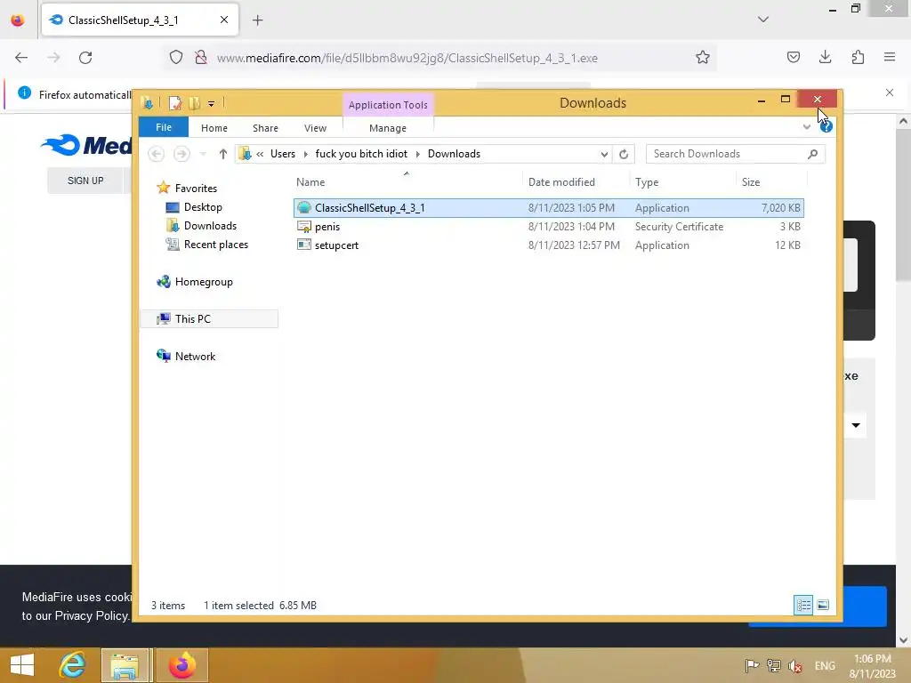This screenshot has height=683, width=911.
Task: Switch to the Home ribbon tab
Action: click(x=214, y=128)
